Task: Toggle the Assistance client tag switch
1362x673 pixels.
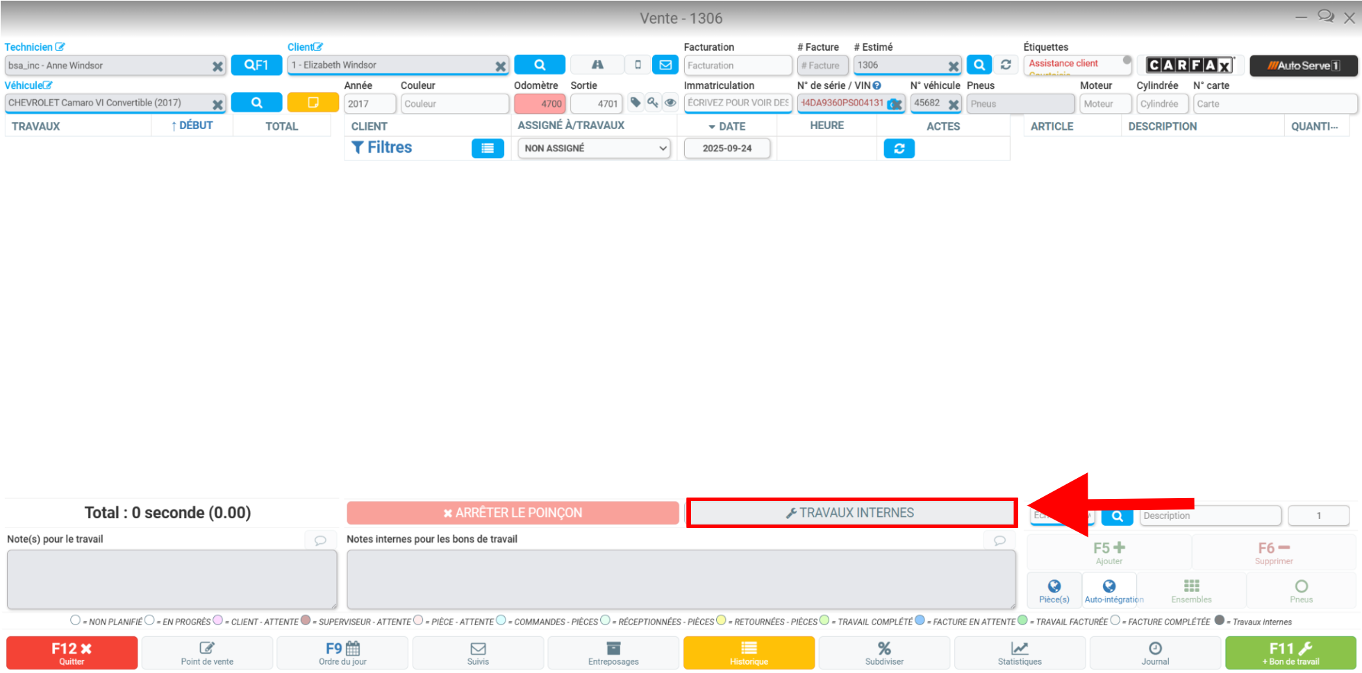Action: pyautogui.click(x=1127, y=60)
